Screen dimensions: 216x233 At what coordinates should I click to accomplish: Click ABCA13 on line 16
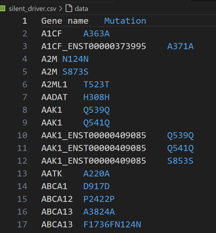[57, 212]
